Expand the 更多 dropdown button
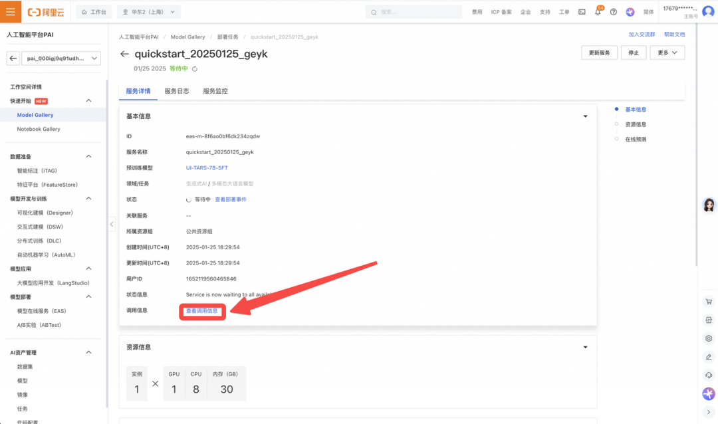 click(x=667, y=52)
